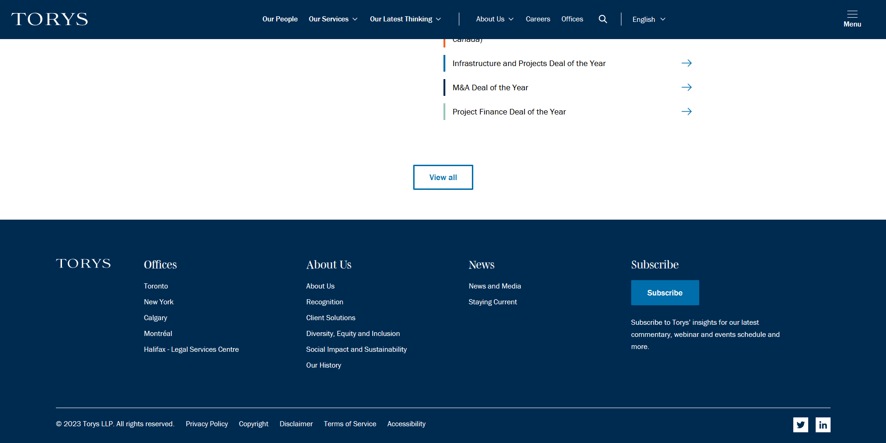Click the search magnifier icon
This screenshot has height=443, width=886.
[x=603, y=19]
